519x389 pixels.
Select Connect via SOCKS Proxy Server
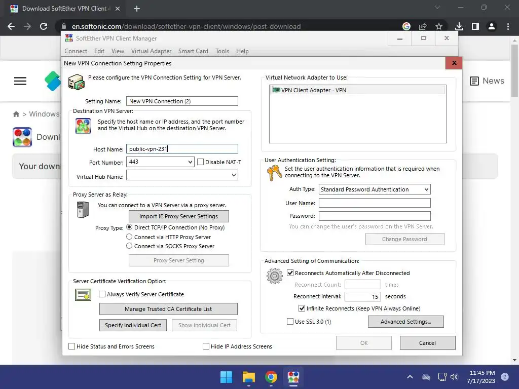129,246
